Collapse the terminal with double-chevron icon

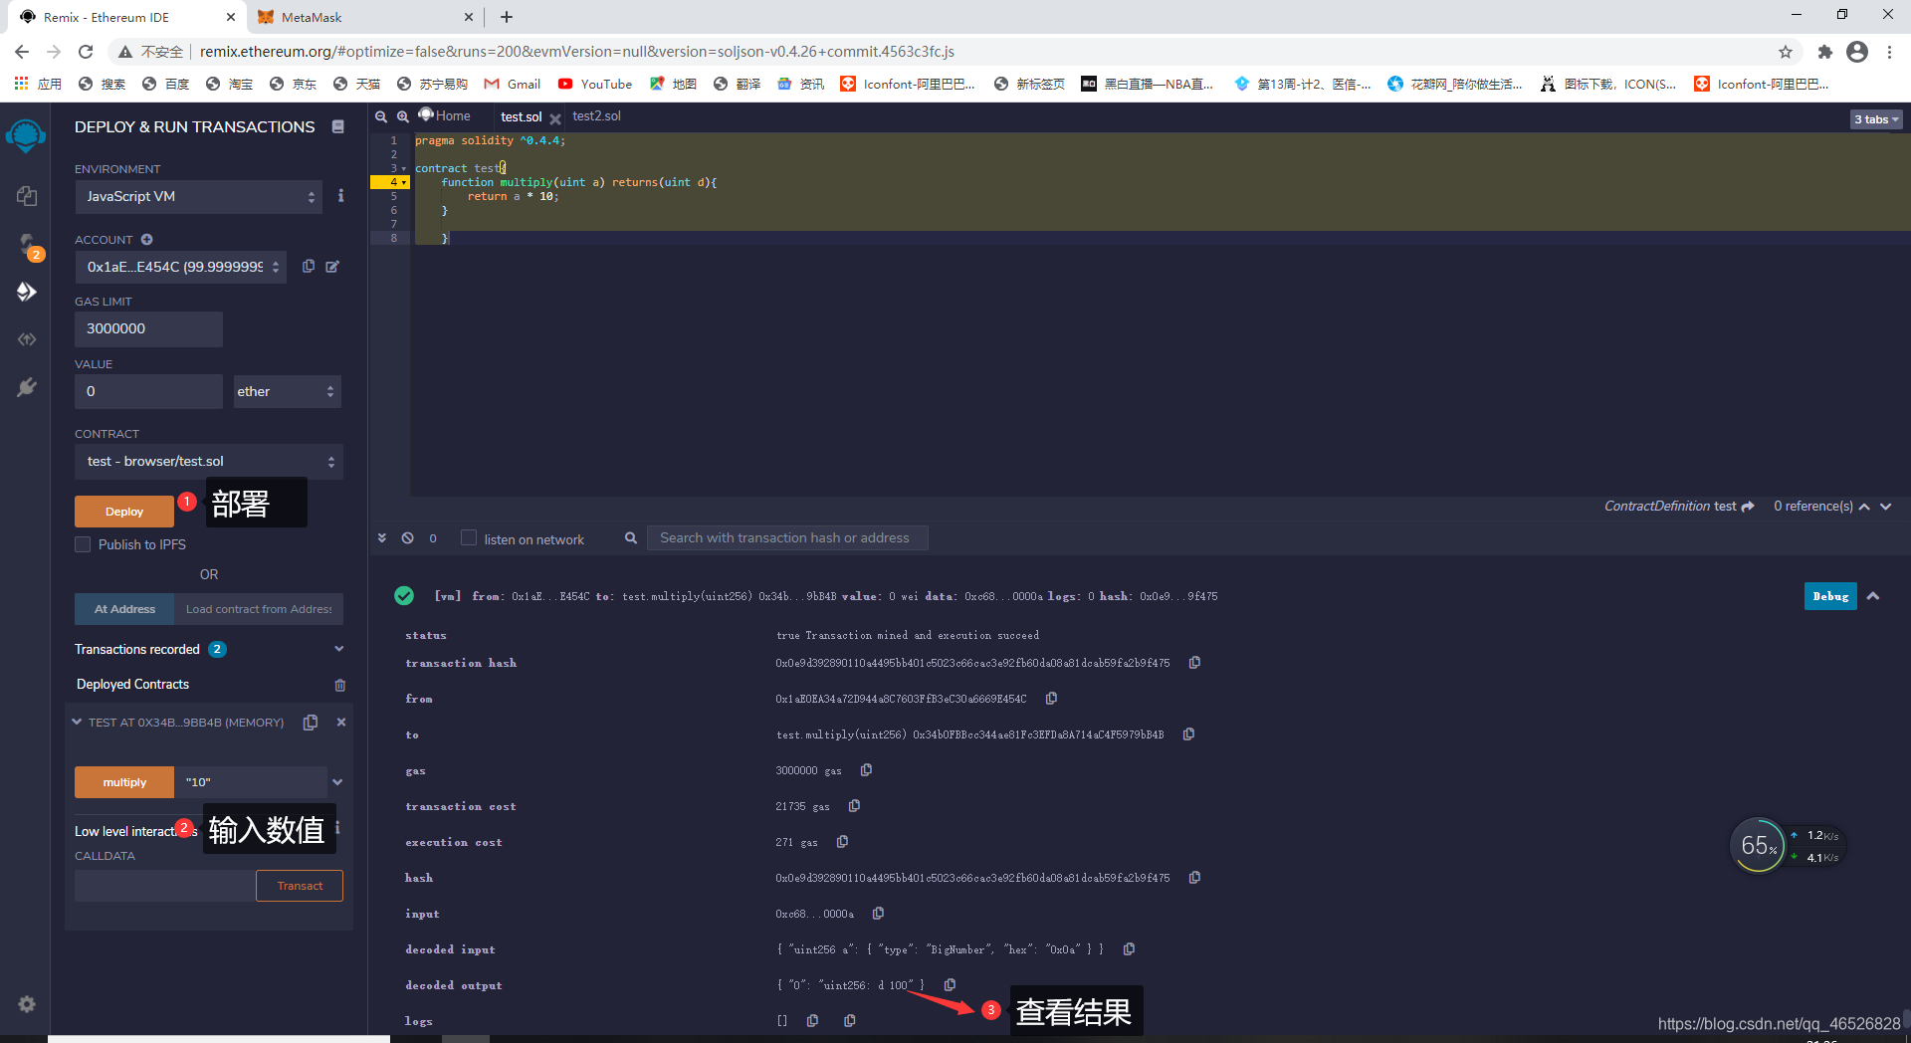click(381, 538)
